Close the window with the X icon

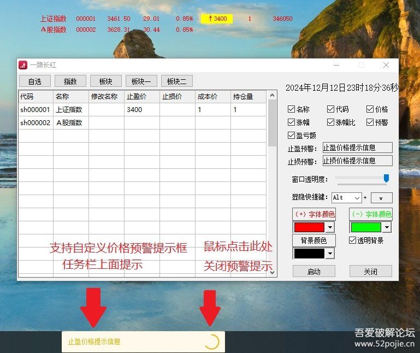(x=386, y=65)
